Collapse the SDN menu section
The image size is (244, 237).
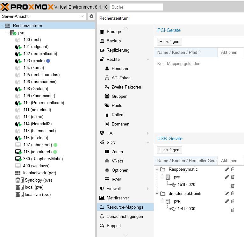148,142
